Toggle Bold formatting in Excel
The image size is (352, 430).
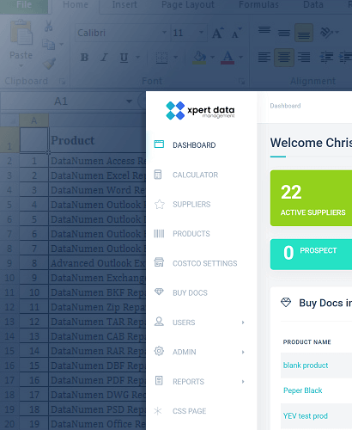pyautogui.click(x=84, y=58)
